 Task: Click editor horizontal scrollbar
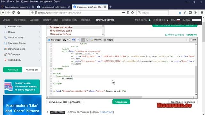point(95,97)
